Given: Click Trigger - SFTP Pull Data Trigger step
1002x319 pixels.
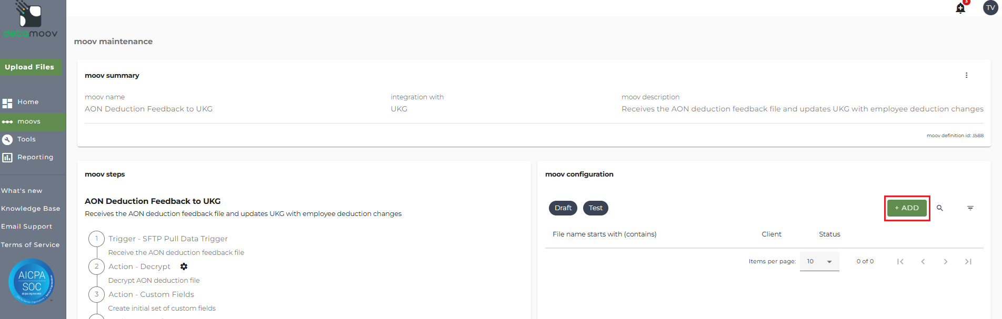Looking at the screenshot, I should pos(168,239).
